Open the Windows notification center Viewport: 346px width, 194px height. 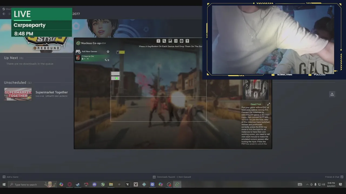point(341,185)
